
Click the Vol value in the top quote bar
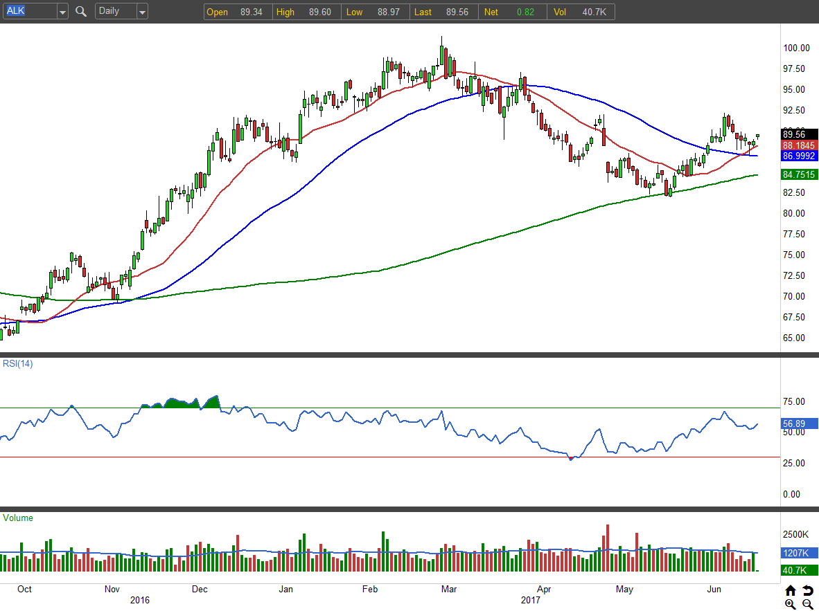[595, 12]
